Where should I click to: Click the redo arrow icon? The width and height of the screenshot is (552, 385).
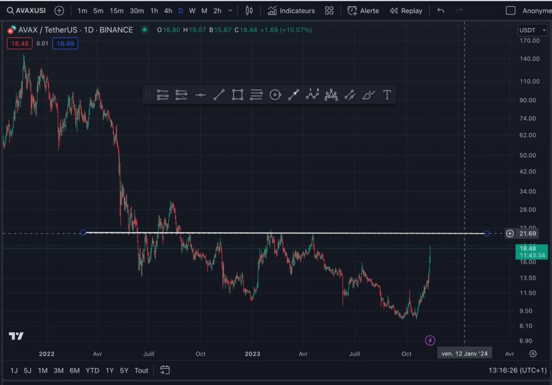459,11
